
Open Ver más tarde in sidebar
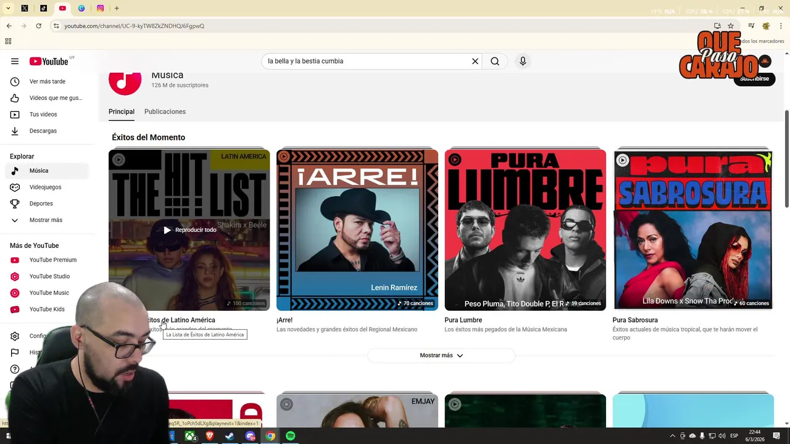(x=47, y=81)
